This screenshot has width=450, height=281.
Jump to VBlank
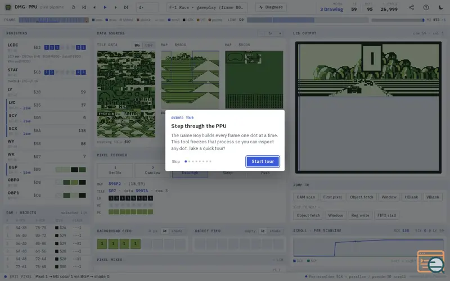pos(433,197)
